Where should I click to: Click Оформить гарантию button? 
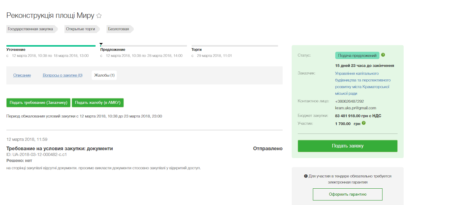tap(347, 194)
